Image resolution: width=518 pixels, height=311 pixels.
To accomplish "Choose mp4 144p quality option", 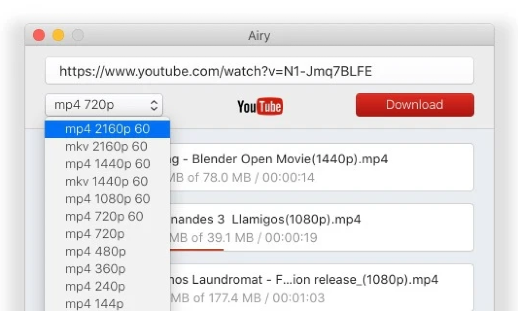I will coord(107,303).
